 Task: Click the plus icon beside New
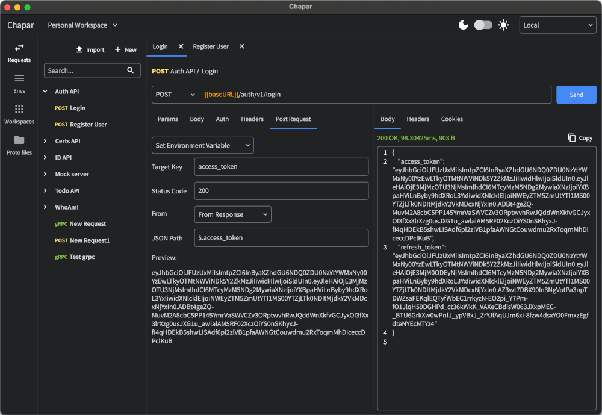(118, 49)
